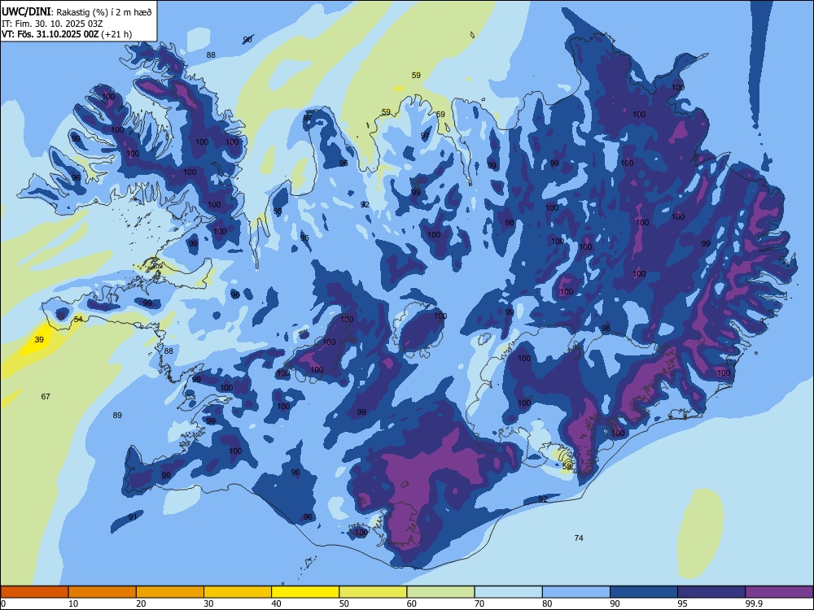The image size is (814, 610).
Task: Click the purple above-99.9 legend swatch
Action: (779, 592)
